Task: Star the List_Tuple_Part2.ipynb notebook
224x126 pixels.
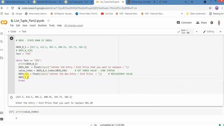Action: [49, 21]
